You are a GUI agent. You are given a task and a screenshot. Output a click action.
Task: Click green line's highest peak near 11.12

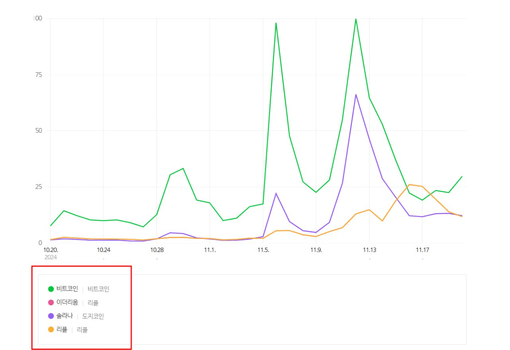[356, 19]
